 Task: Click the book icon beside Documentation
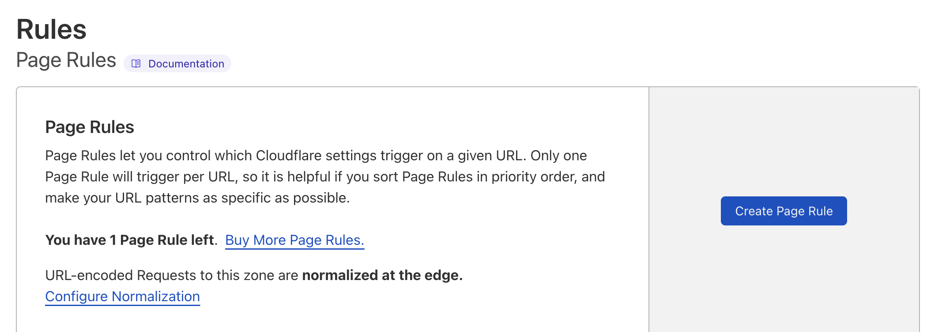click(x=136, y=64)
